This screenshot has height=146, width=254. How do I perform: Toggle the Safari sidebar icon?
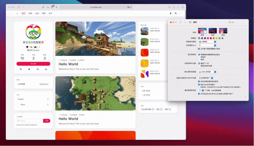tap(19, 7)
